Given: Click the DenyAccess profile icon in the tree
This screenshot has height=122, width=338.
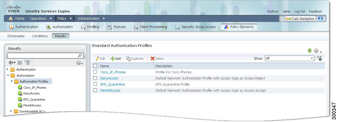Looking at the screenshot, I should 20,93.
